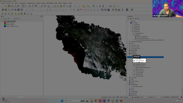Click the red Banda 3 swatch

coord(5,23)
